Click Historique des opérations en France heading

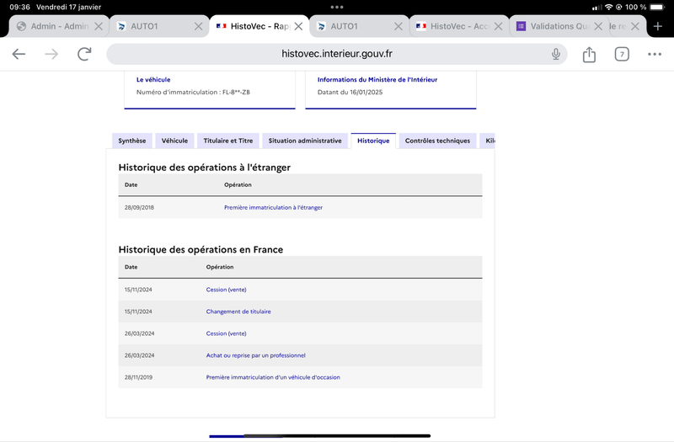201,249
